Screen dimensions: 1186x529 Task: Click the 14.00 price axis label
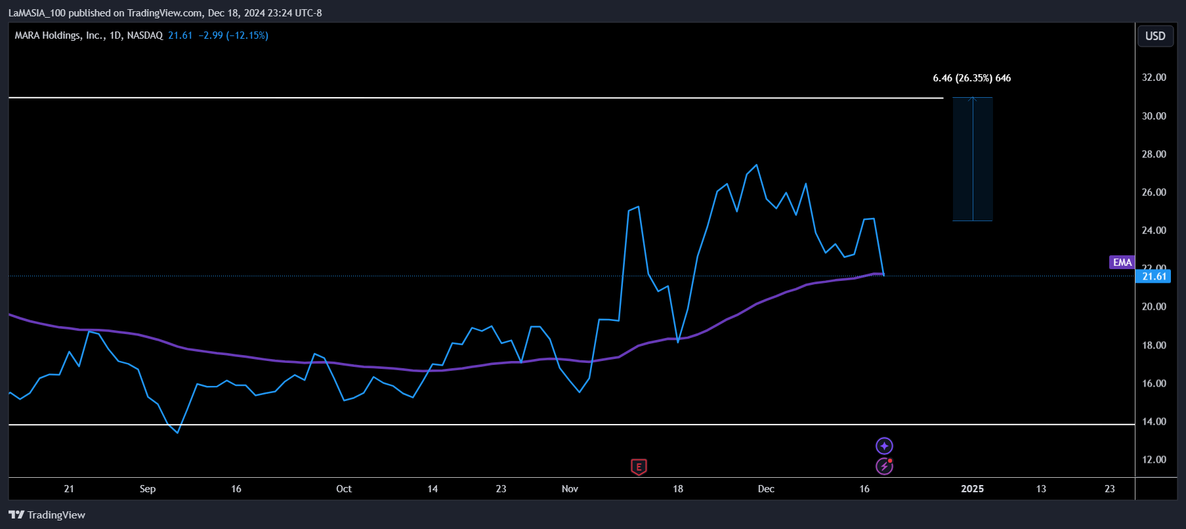pyautogui.click(x=1154, y=421)
